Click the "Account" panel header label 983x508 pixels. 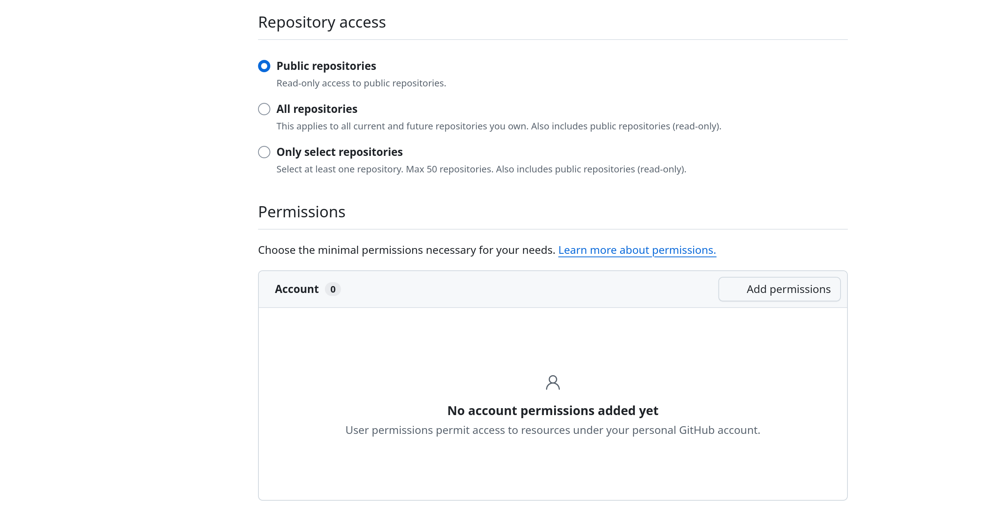296,289
